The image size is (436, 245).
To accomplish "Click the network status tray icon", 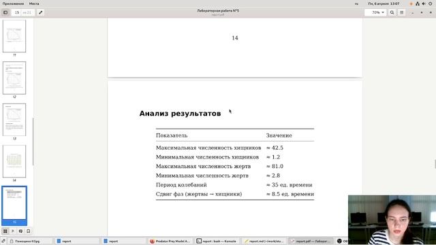I will point(418,3).
